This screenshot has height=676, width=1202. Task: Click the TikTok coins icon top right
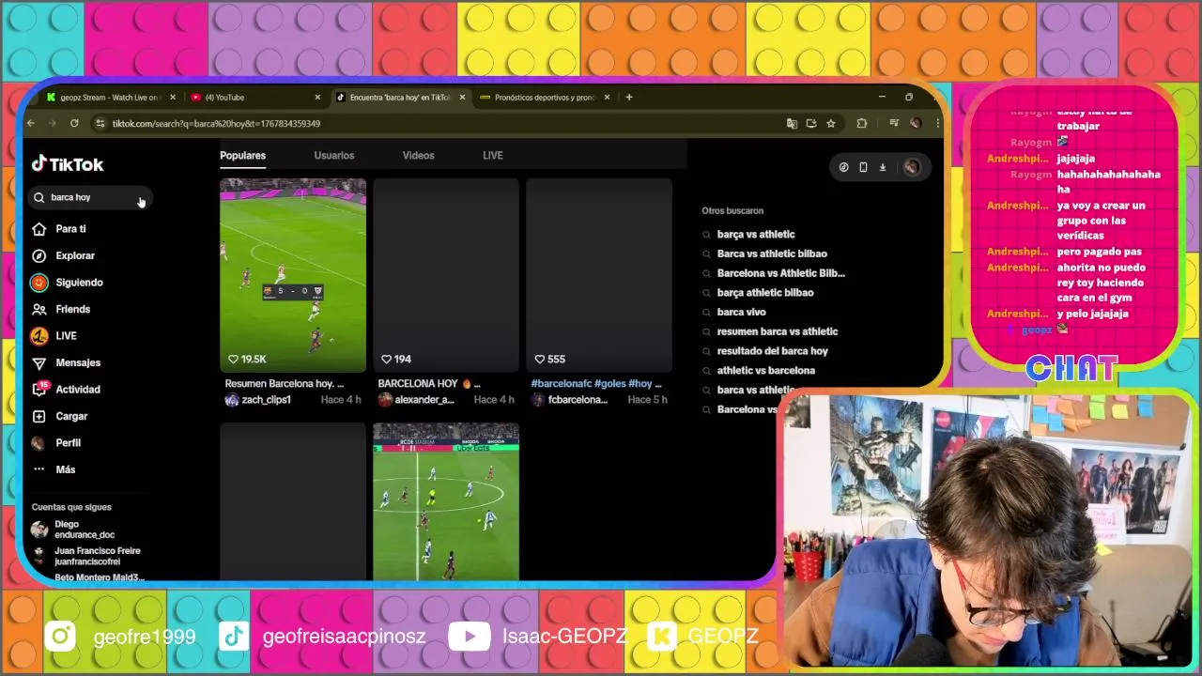pos(843,167)
